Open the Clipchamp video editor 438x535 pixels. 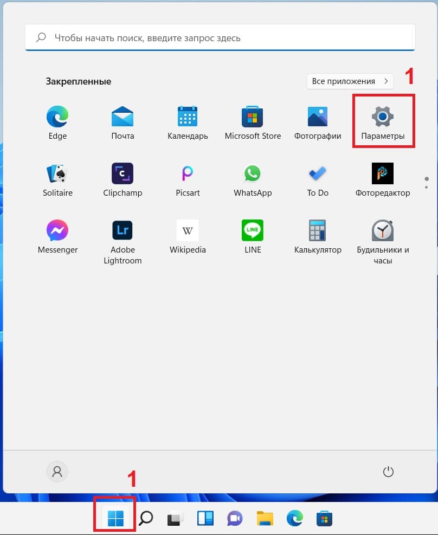[123, 180]
